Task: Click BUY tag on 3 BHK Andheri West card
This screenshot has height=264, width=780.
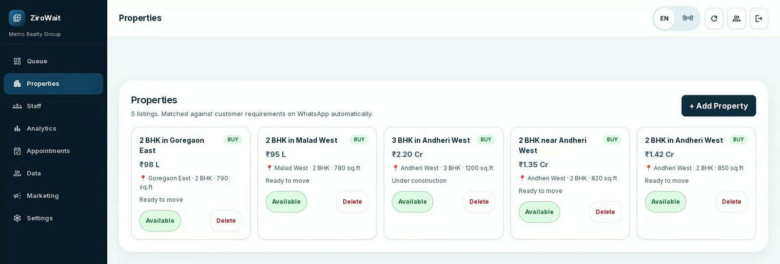Action: 486,139
